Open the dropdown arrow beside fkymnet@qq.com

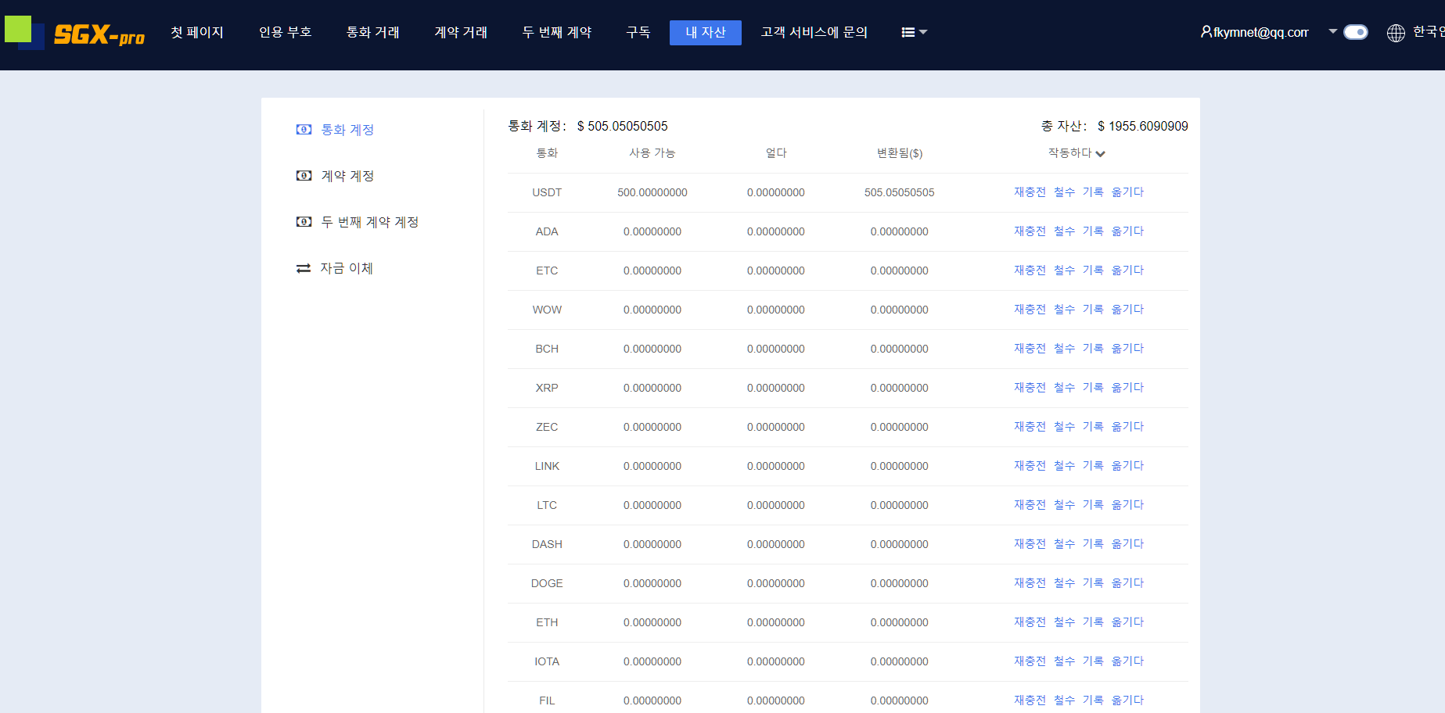[x=1332, y=31]
